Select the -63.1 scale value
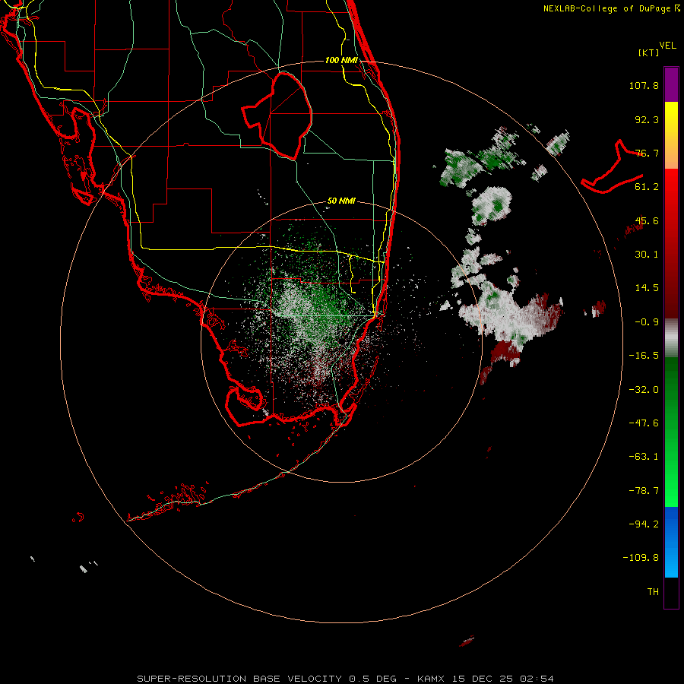Screen dimensions: 684x684 pos(644,457)
